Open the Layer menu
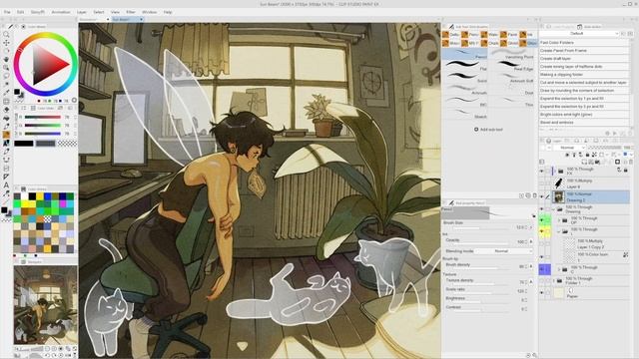This screenshot has height=359, width=639. click(82, 12)
